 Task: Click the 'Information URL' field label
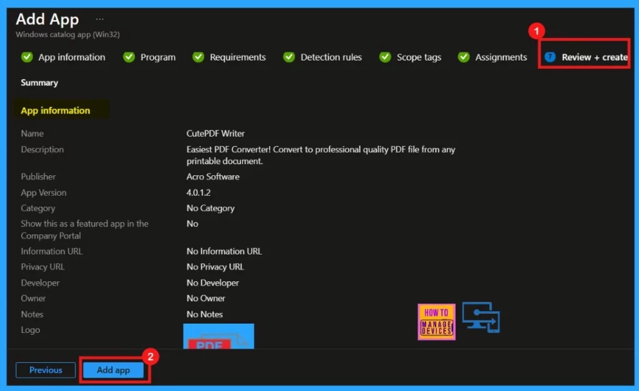point(52,251)
